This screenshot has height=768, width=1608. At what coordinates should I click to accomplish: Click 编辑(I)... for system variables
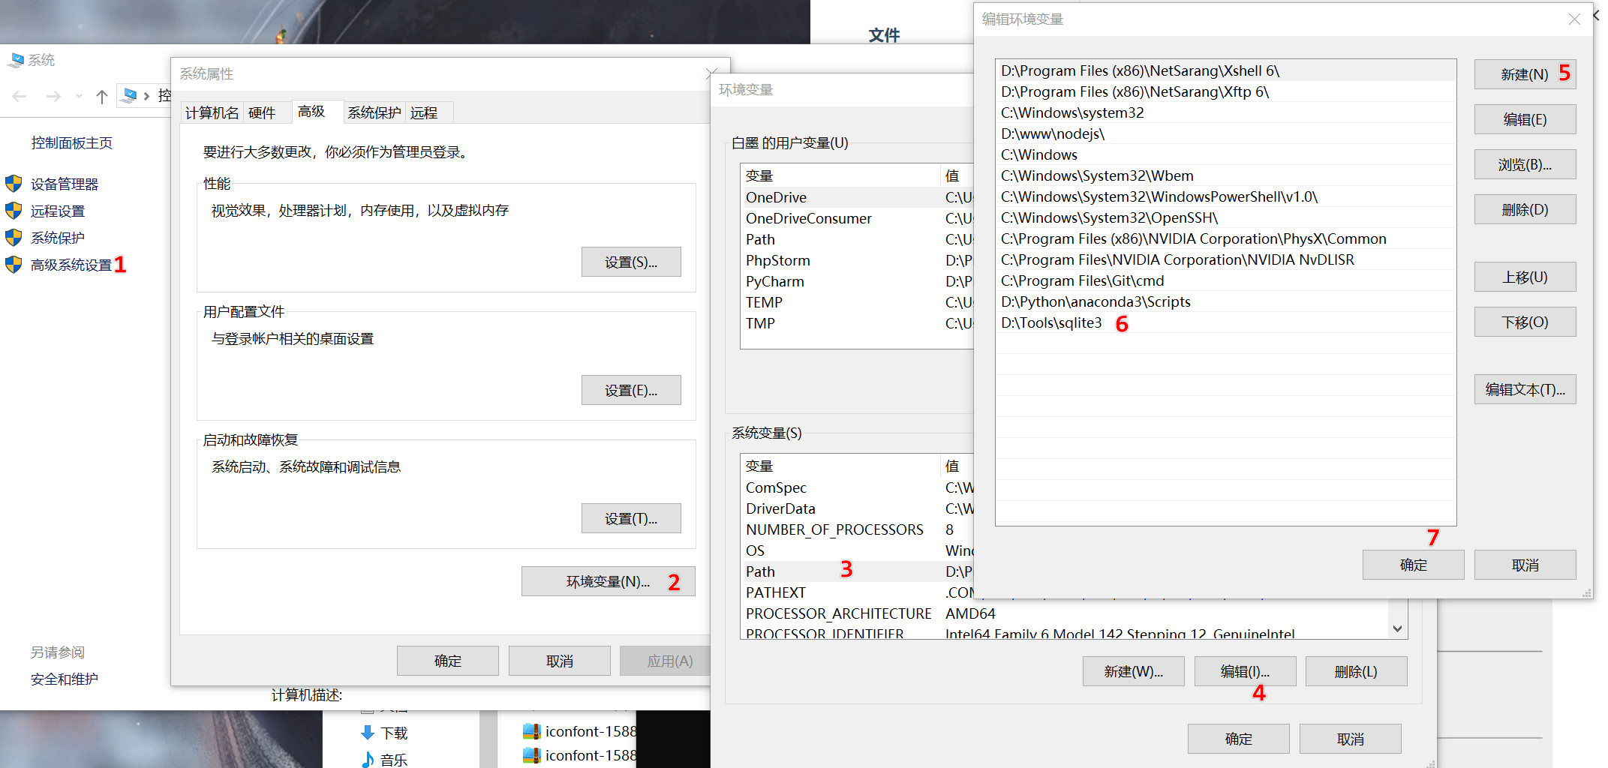coord(1245,671)
